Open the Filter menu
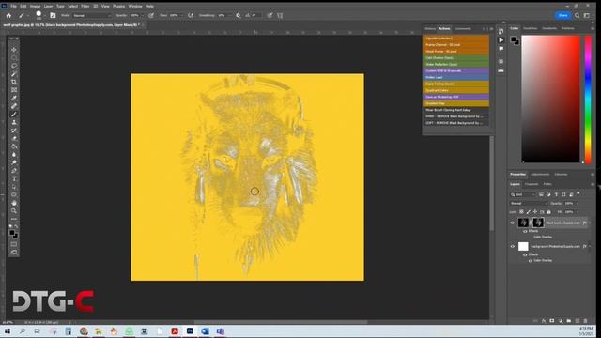The width and height of the screenshot is (601, 338). (85, 7)
